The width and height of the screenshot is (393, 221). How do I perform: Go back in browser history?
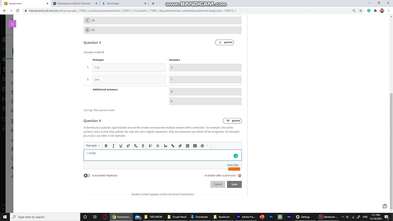coord(4,10)
